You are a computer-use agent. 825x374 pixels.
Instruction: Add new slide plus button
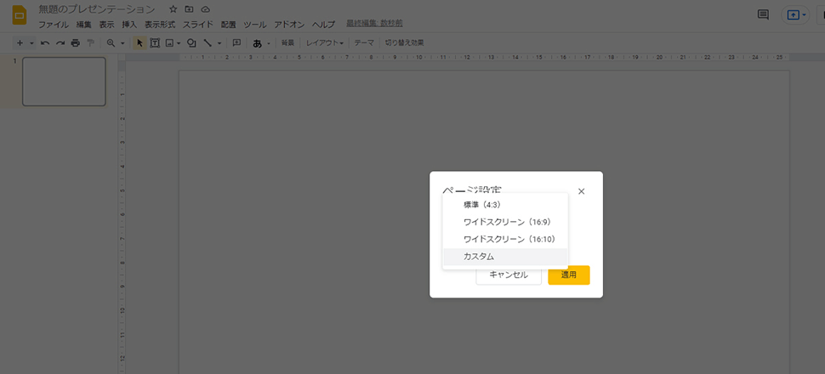pyautogui.click(x=20, y=43)
